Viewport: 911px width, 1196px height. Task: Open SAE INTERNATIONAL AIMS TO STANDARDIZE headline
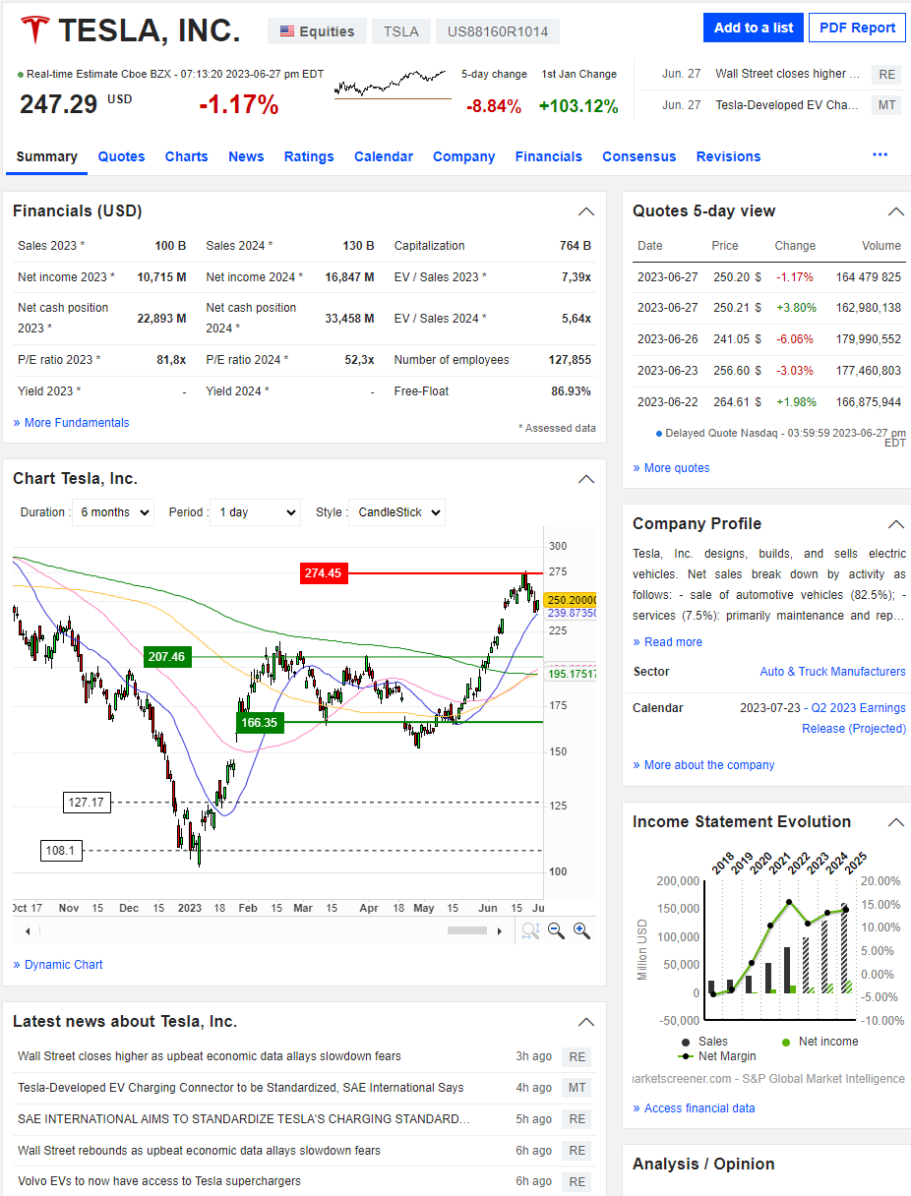click(x=244, y=1119)
